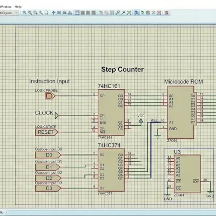Click the wire autorouter arrow icon
The image size is (216, 216).
(x=123, y=12)
